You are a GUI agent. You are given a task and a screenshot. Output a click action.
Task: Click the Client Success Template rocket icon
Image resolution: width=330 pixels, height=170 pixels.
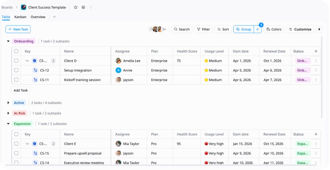tap(24, 7)
